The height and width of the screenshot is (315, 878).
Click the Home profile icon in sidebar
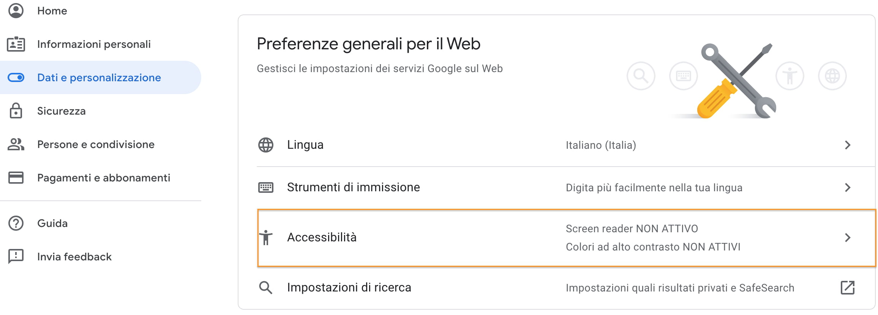16,11
